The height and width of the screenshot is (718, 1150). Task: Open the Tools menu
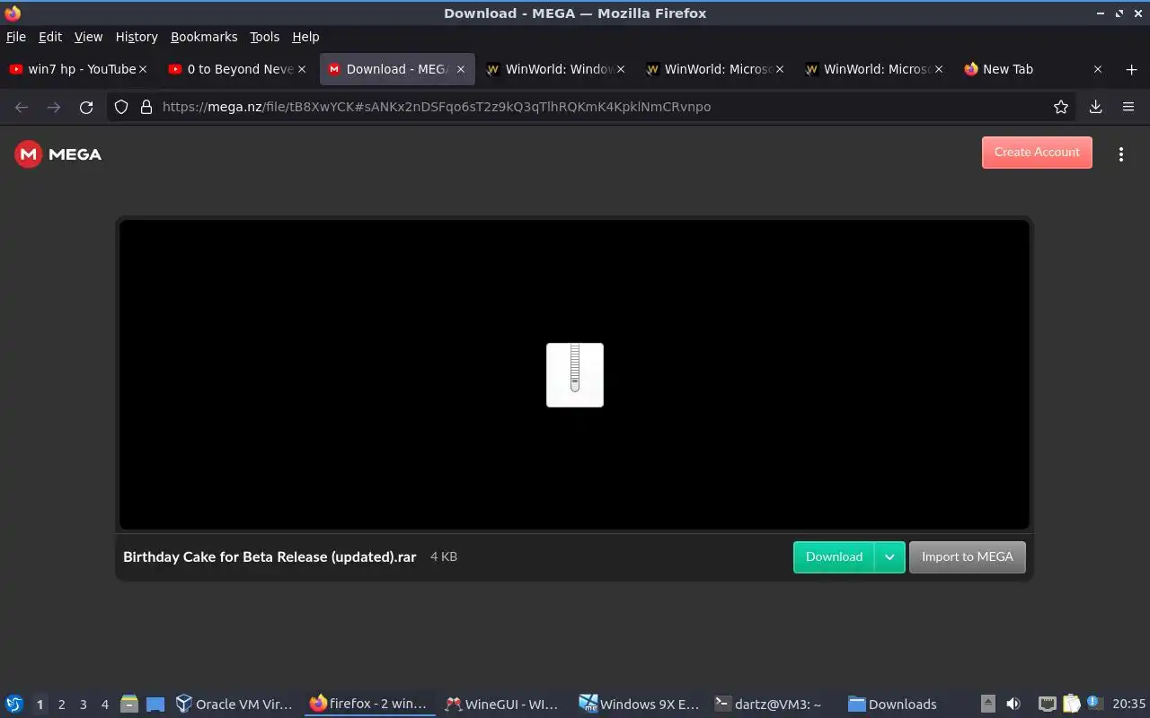(264, 37)
